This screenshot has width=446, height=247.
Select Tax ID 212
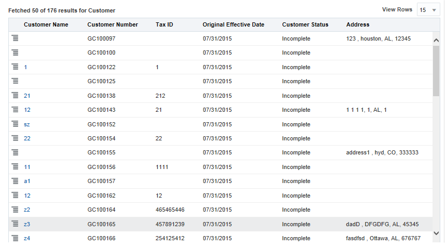160,96
